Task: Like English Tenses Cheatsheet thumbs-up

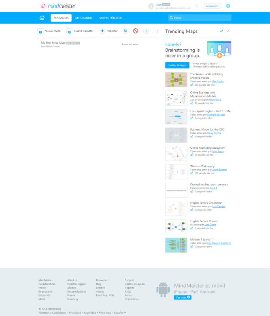Action: [x=192, y=210]
